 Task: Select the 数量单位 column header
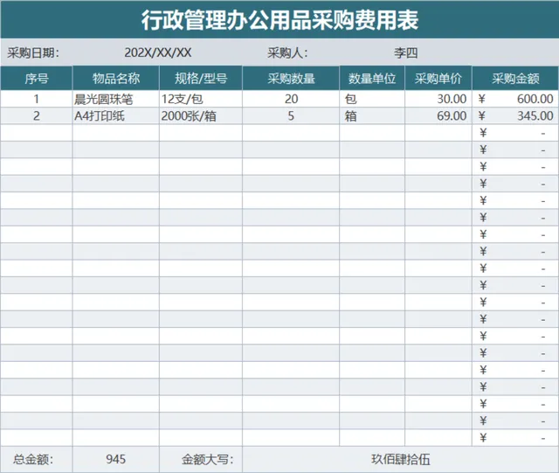[x=372, y=78]
